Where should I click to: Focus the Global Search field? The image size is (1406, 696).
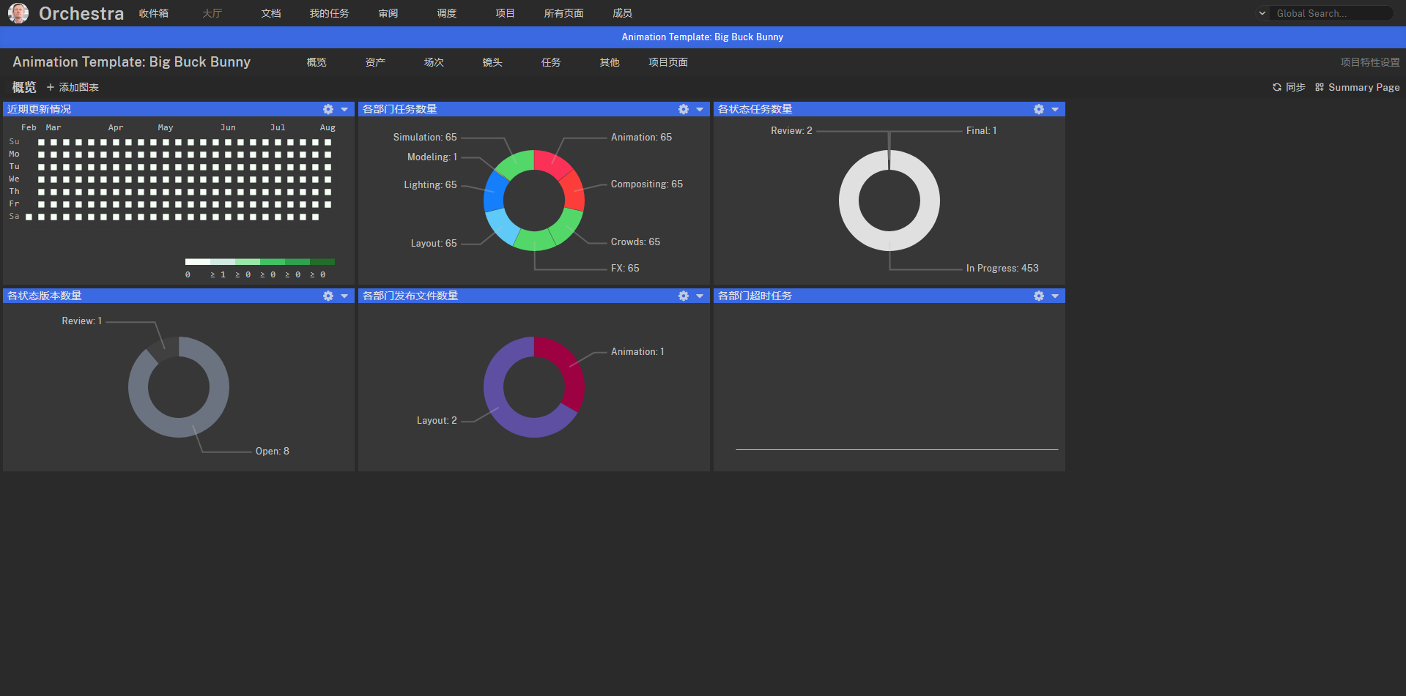pyautogui.click(x=1332, y=13)
